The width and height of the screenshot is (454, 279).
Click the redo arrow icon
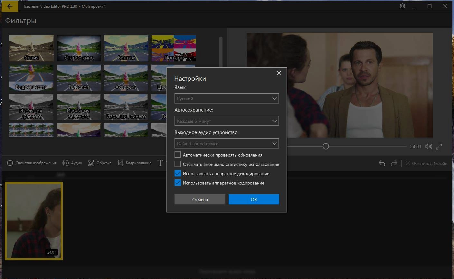pos(394,163)
